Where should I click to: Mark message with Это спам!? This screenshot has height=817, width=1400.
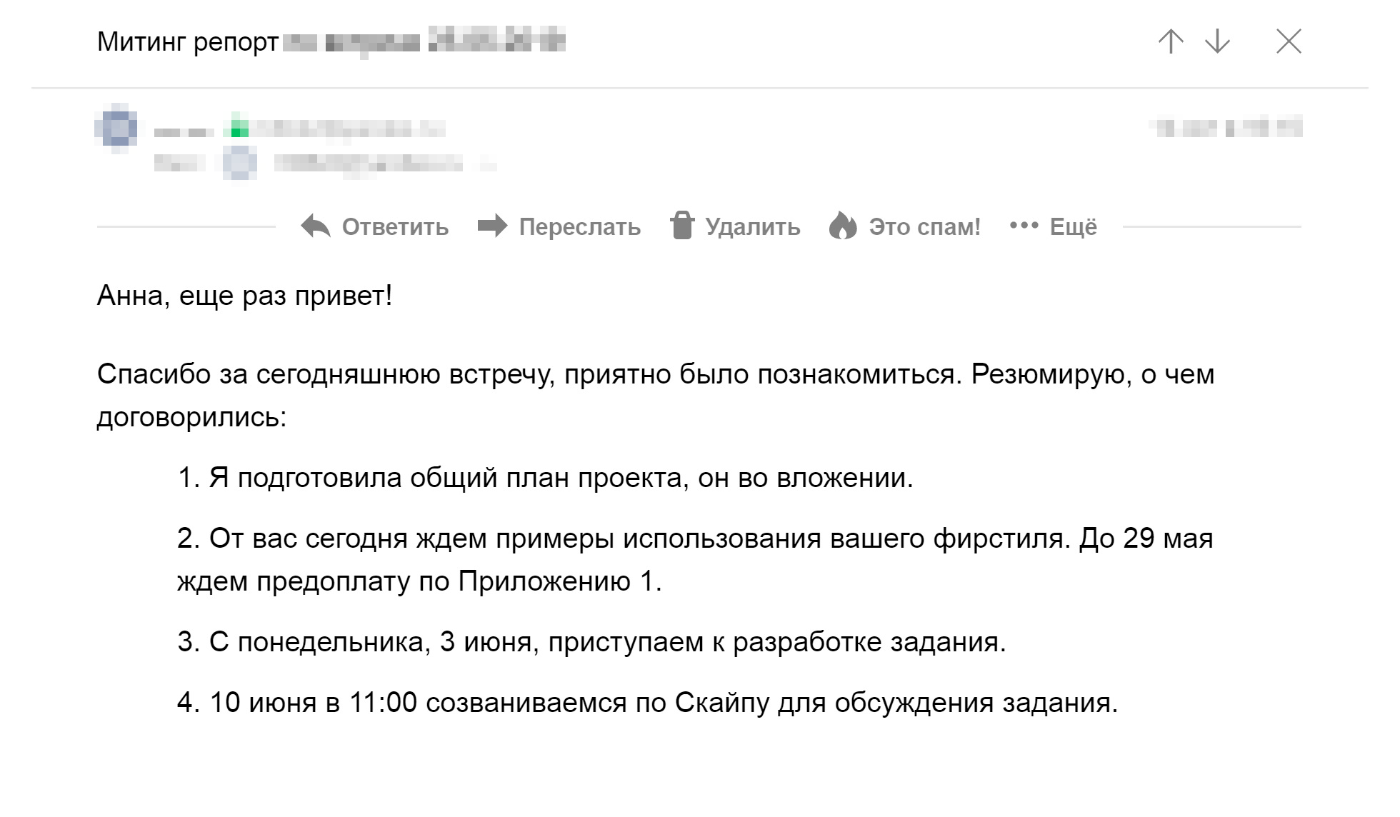click(x=924, y=227)
